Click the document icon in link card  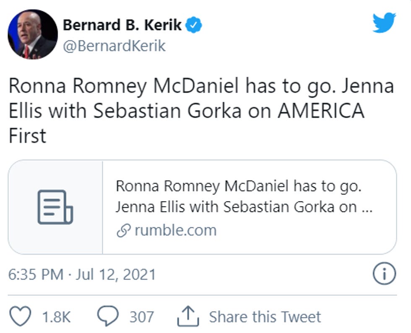coord(55,207)
